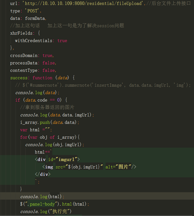Click the crossDomain property line
This screenshot has height=216, width=194.
click(x=32, y=55)
